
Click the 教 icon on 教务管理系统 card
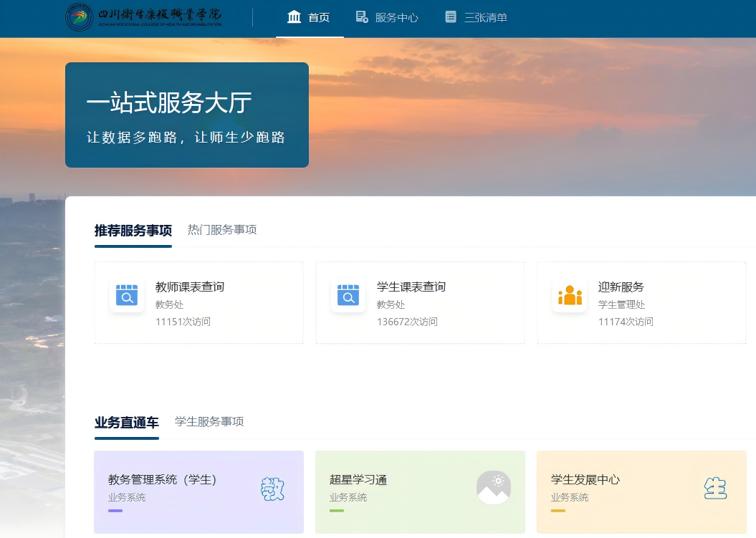click(272, 489)
